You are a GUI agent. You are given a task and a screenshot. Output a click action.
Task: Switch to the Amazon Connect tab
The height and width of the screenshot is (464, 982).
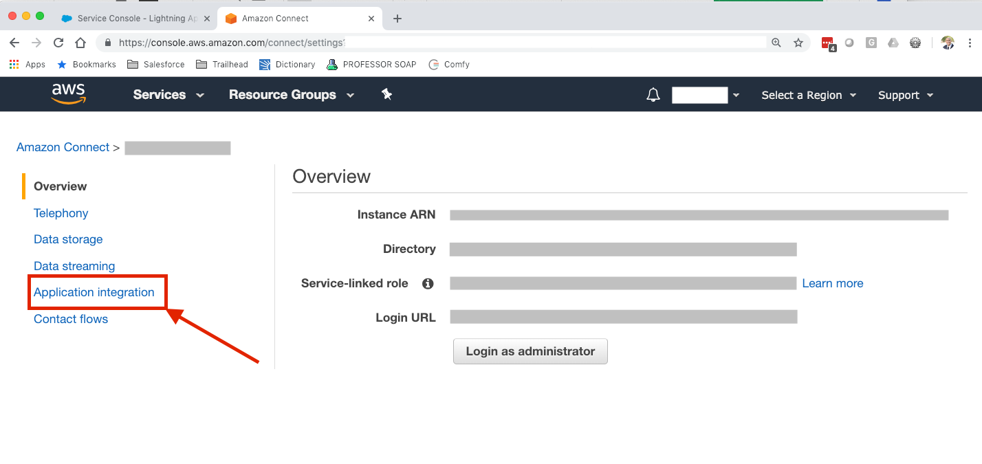pos(301,19)
